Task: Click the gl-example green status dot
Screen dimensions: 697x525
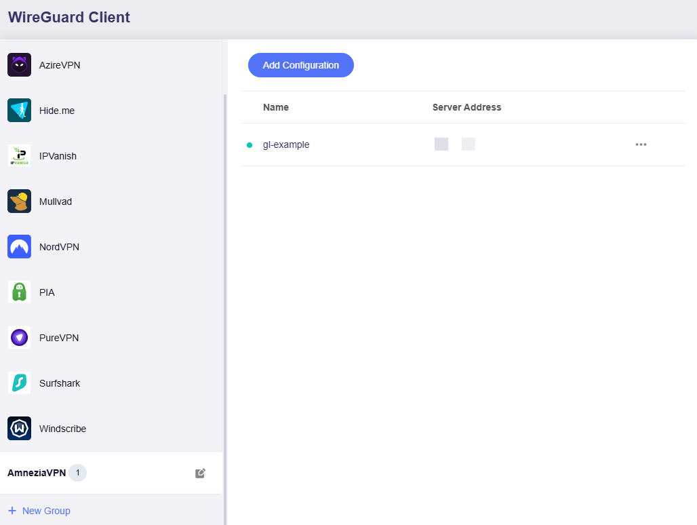Action: pos(250,145)
